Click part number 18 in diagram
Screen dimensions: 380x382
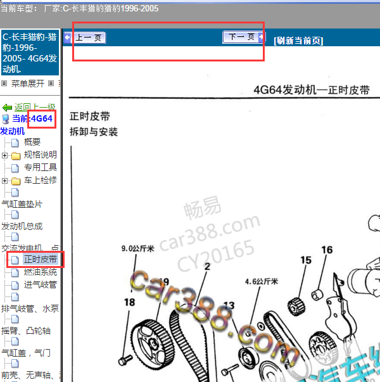(129, 302)
